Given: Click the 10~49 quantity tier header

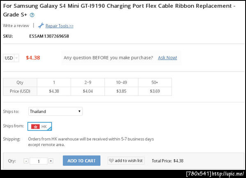Looking at the screenshot, I should click(x=122, y=82).
